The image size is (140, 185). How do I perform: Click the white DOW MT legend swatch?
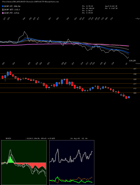pos(3,10)
